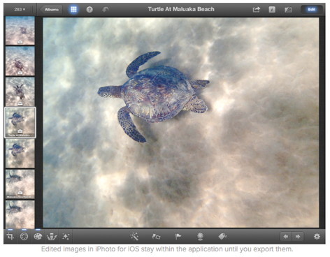Toggle Show Original comparison icon
Screen dimensions: 330x257
288,9
